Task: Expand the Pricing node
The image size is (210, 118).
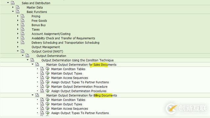Action: pyautogui.click(x=18, y=16)
